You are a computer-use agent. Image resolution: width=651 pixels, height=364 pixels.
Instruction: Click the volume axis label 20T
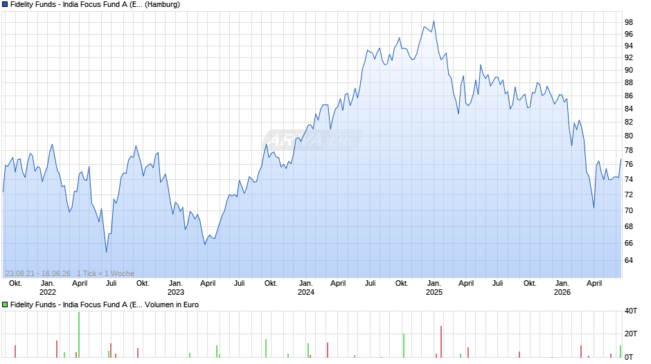tap(631, 334)
